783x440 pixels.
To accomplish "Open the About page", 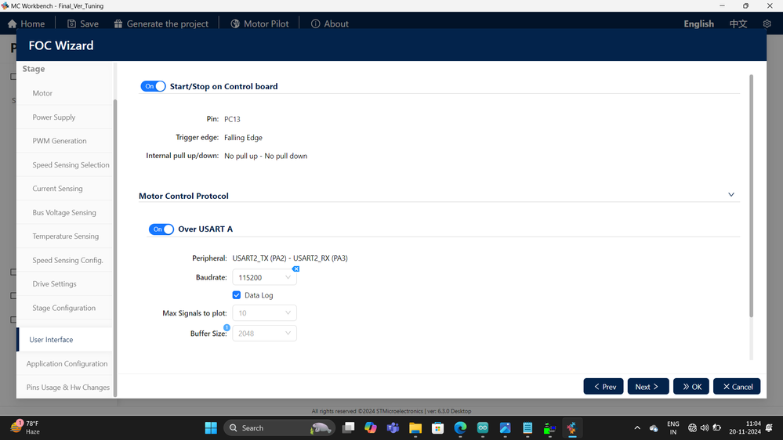I will pyautogui.click(x=329, y=24).
